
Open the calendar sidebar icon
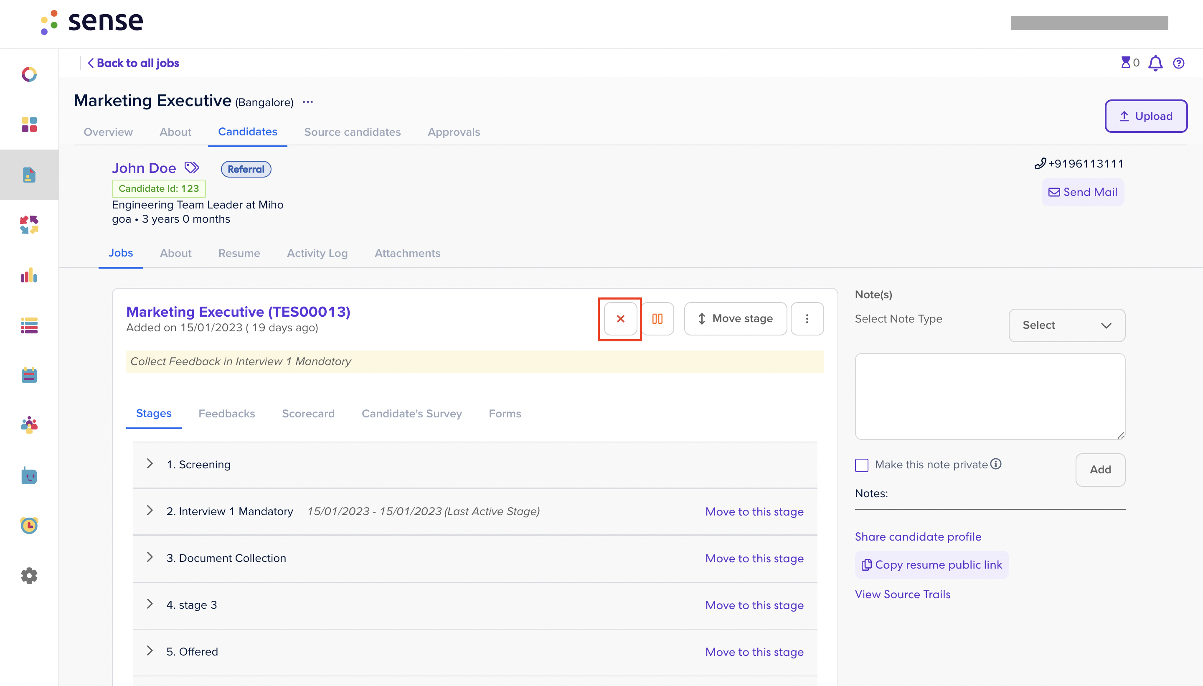click(x=29, y=375)
